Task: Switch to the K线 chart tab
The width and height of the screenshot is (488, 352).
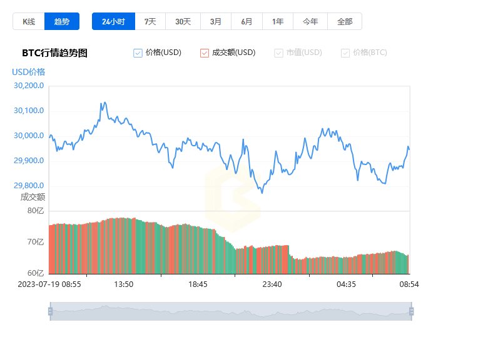Action: tap(29, 21)
